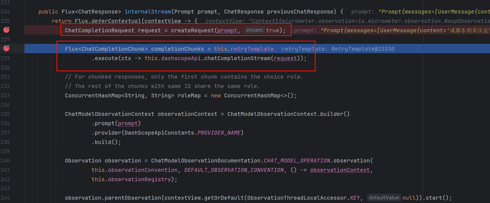
Task: Place the cursor in the 'For chunked responses' comment
Action: tap(184, 77)
